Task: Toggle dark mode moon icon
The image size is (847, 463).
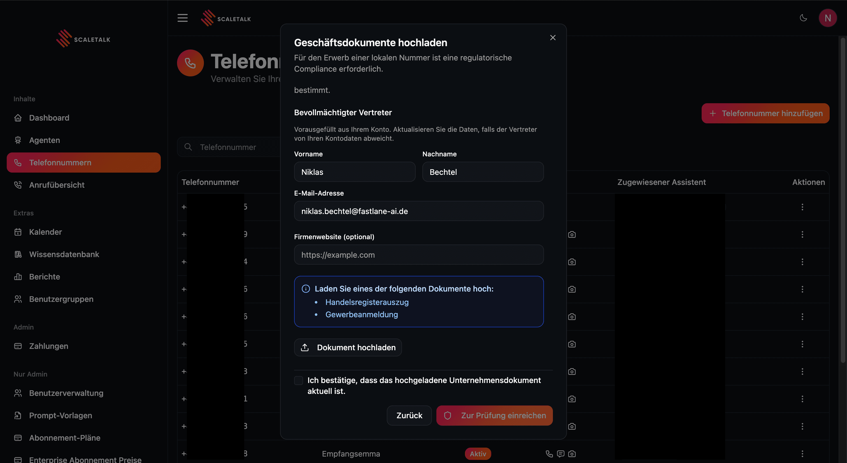Action: coord(803,18)
